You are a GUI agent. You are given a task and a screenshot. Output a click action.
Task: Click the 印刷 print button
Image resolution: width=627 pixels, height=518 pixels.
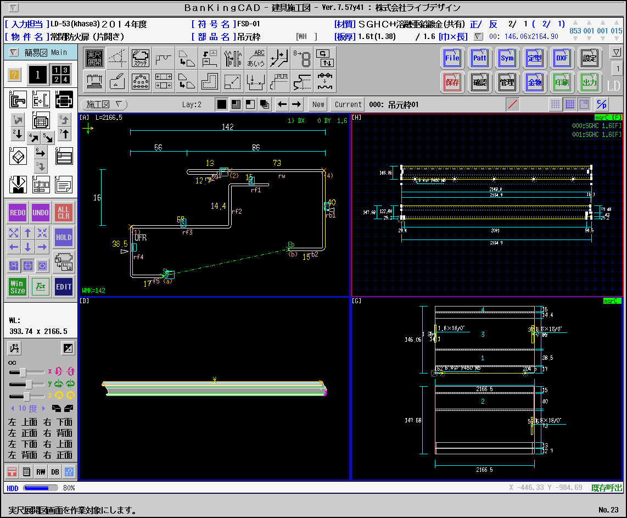pyautogui.click(x=562, y=82)
